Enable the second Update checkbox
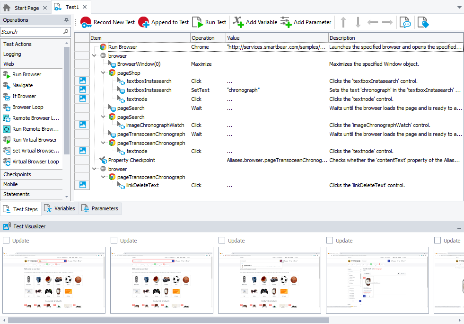Screen dimensions: 464x324 click(114, 241)
